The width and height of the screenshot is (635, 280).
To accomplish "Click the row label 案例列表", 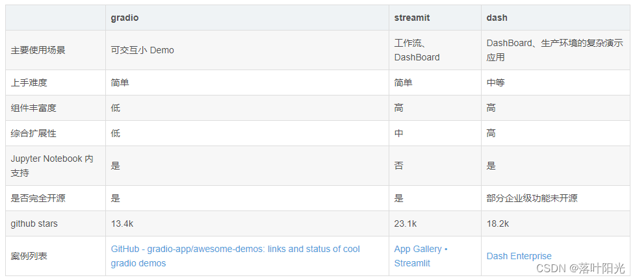I will click(29, 256).
